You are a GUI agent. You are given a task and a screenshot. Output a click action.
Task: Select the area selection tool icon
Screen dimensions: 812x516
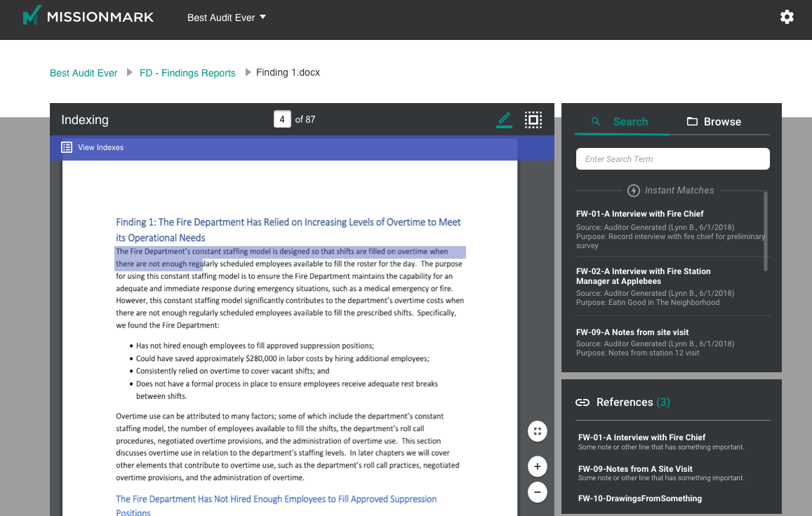click(533, 120)
